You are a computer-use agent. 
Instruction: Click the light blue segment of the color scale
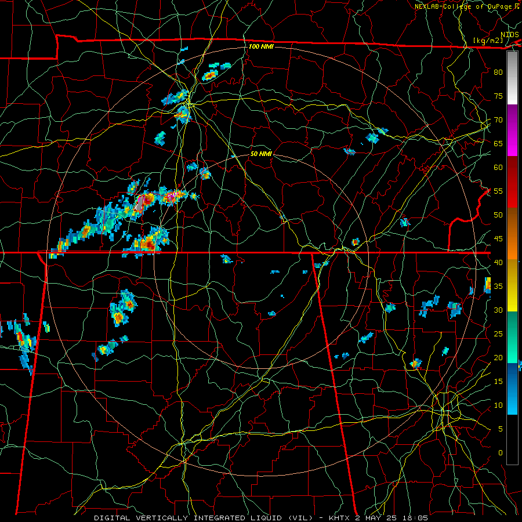coord(512,402)
